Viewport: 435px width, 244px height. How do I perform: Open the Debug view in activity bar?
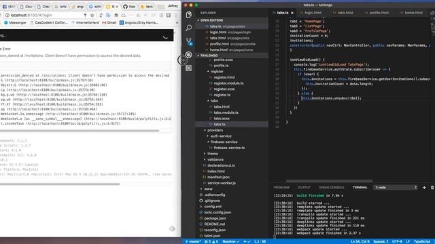[x=189, y=54]
